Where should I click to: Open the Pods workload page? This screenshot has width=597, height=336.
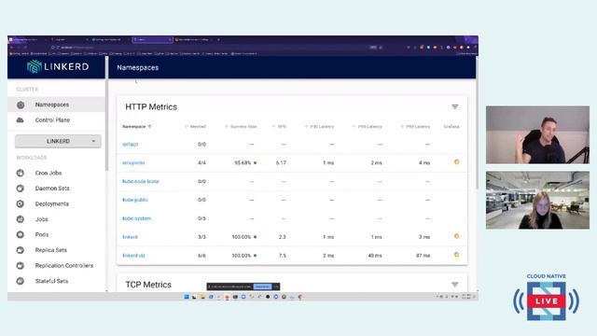[42, 234]
